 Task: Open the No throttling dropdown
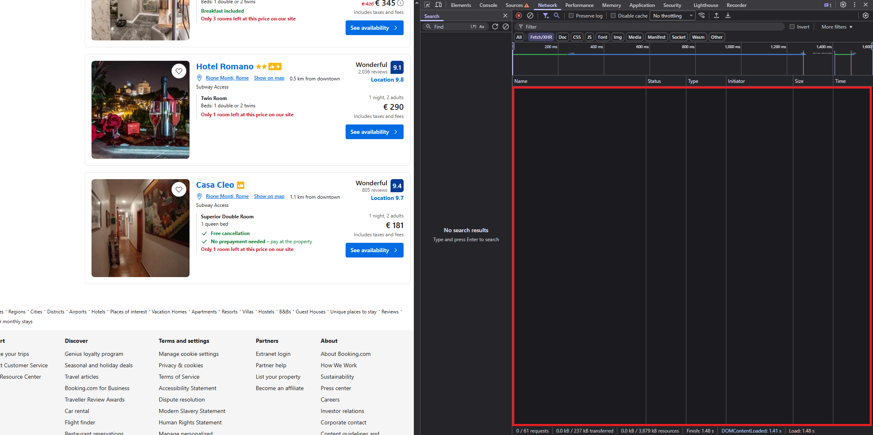coord(673,16)
